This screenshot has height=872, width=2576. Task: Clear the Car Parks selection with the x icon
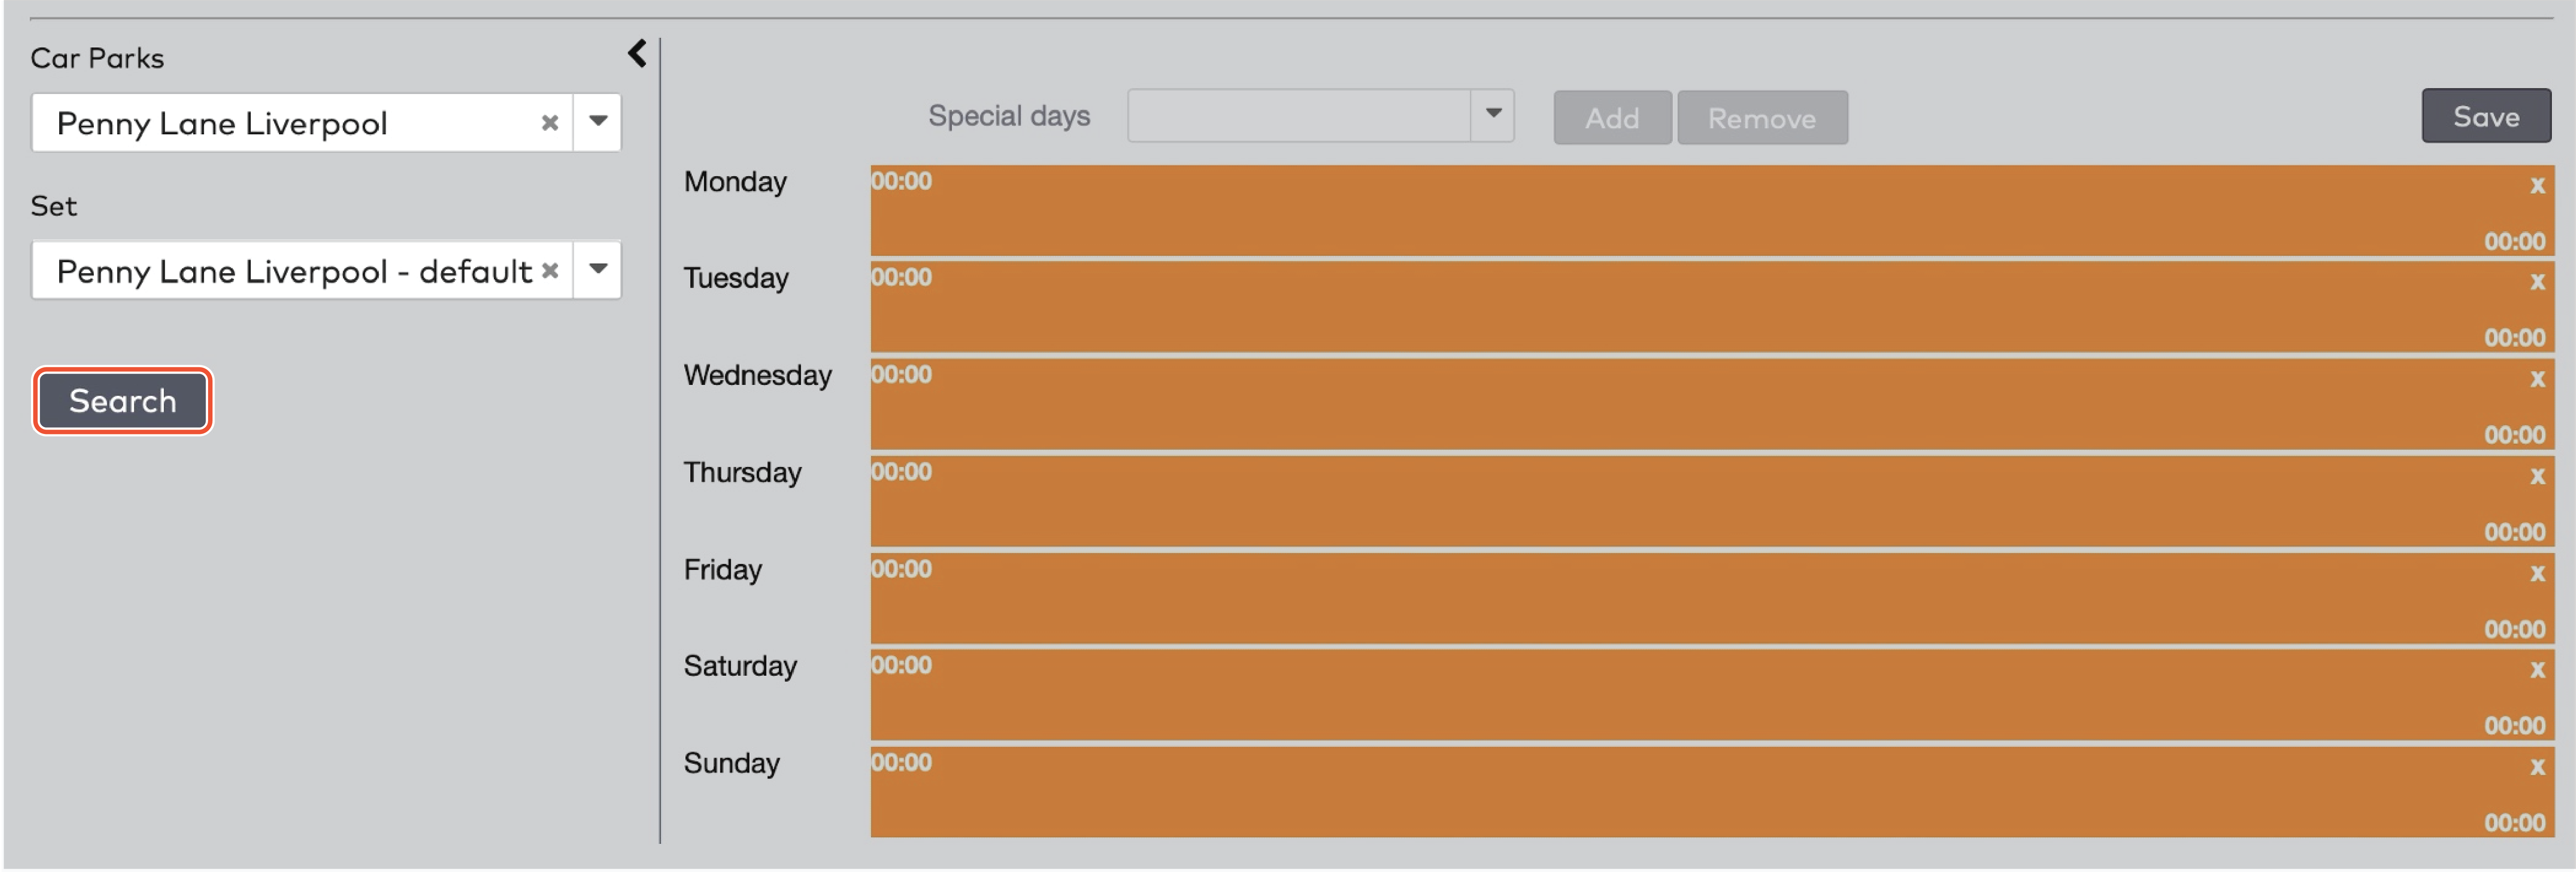click(x=549, y=122)
